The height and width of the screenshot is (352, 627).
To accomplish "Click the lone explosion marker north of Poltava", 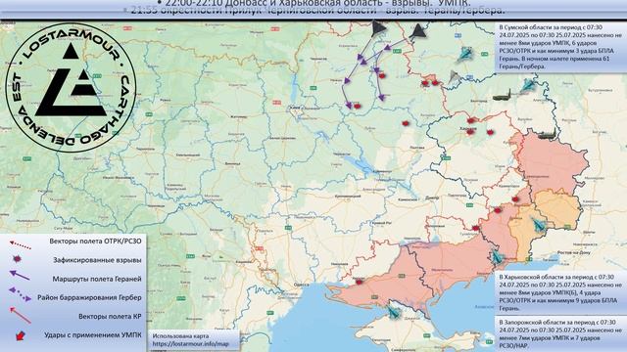I will pyautogui.click(x=406, y=124).
